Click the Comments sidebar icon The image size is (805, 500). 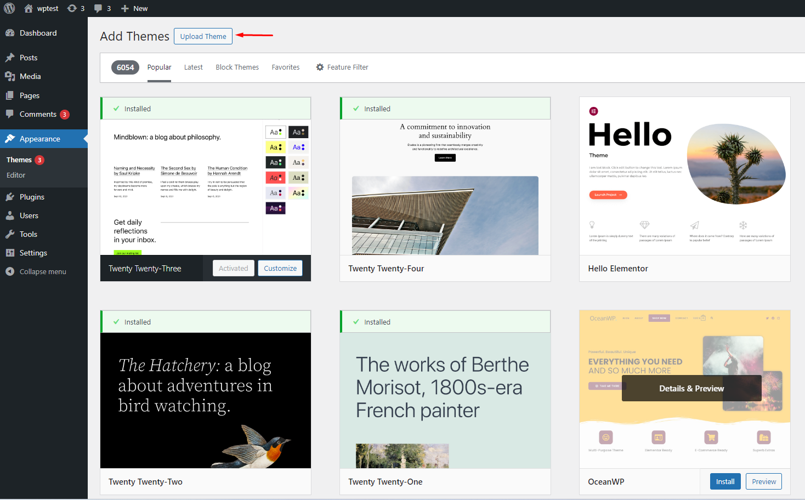point(10,114)
